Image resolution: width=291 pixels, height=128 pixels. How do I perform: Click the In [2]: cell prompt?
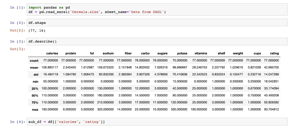click(x=17, y=23)
